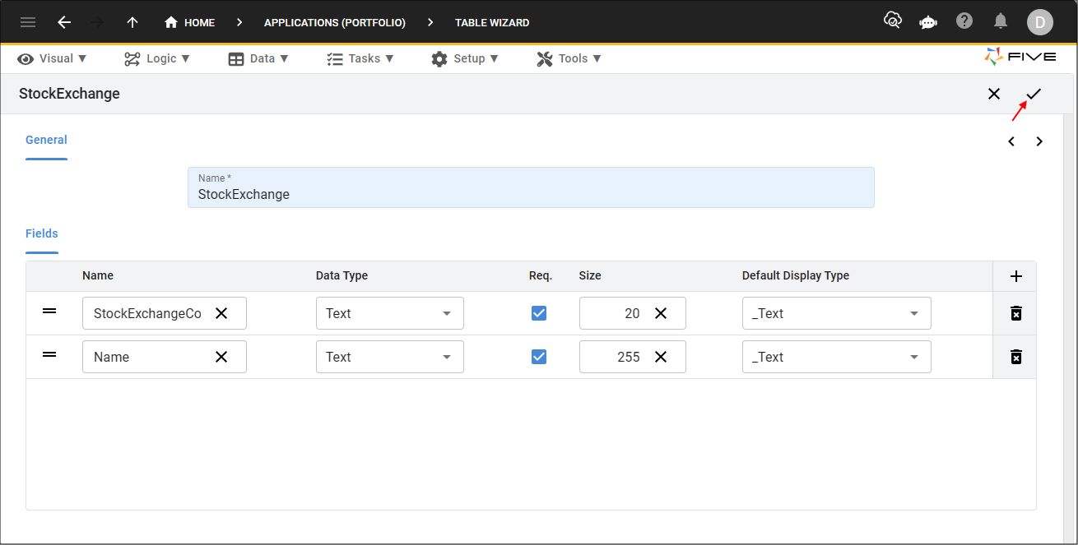Open the Tools menu

pyautogui.click(x=569, y=58)
